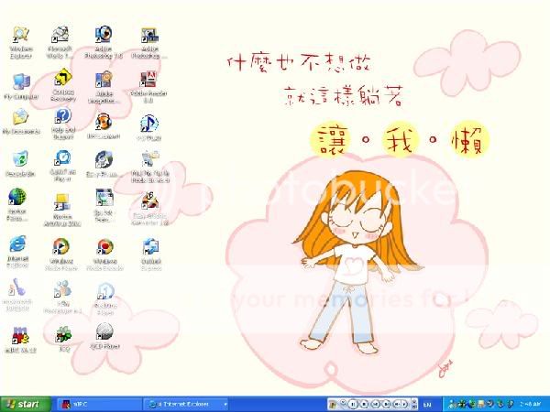Open Outlook Express shortcut

coord(149,246)
